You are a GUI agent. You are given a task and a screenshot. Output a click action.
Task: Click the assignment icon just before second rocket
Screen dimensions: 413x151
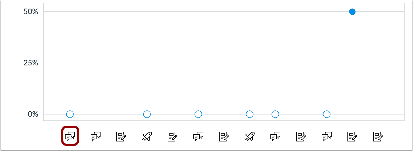224,136
